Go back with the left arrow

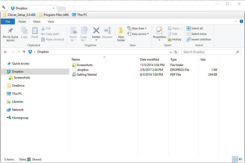[6, 52]
